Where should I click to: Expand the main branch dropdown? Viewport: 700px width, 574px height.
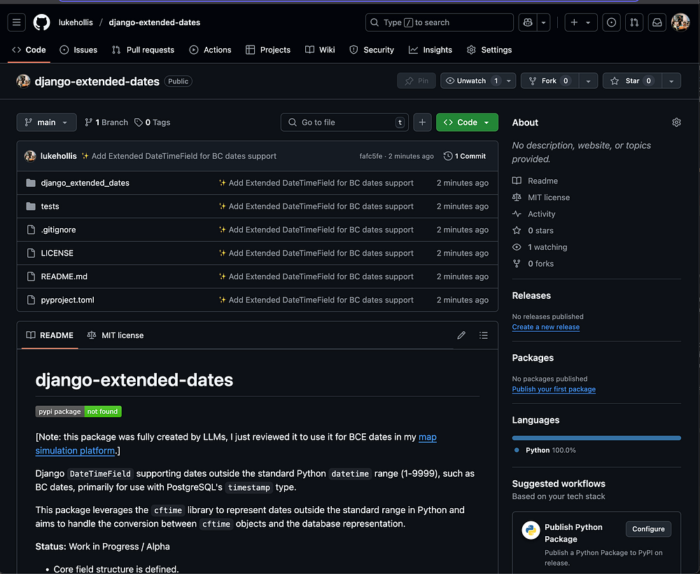click(x=46, y=122)
